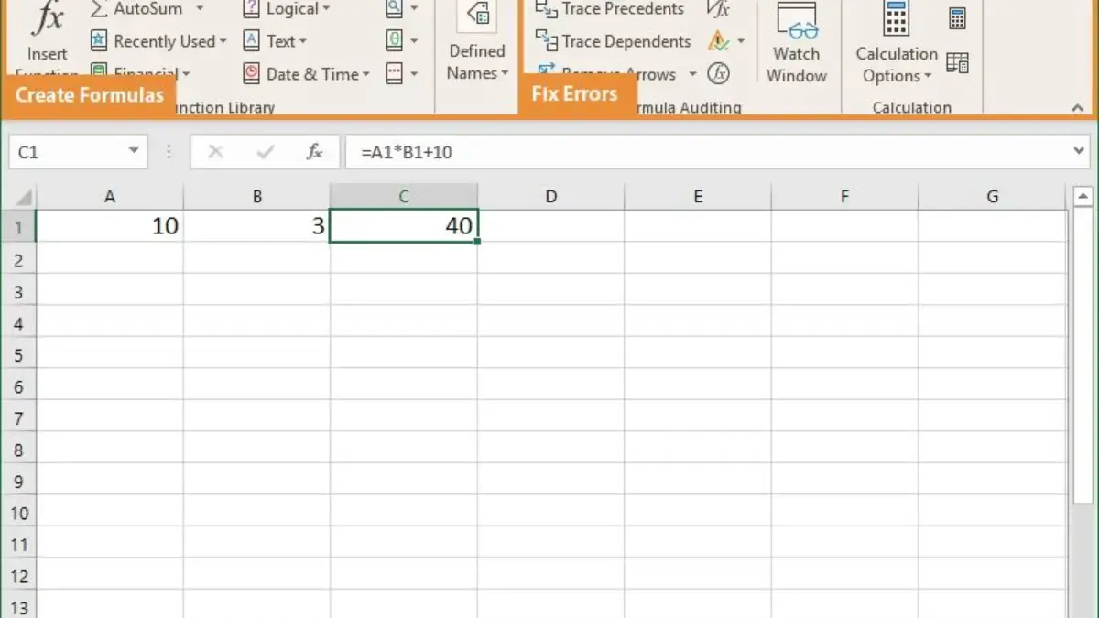Expand the Math & Trig dropdown arrow
The width and height of the screenshot is (1099, 618).
click(x=414, y=41)
